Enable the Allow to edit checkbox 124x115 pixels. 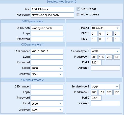pos(78,9)
